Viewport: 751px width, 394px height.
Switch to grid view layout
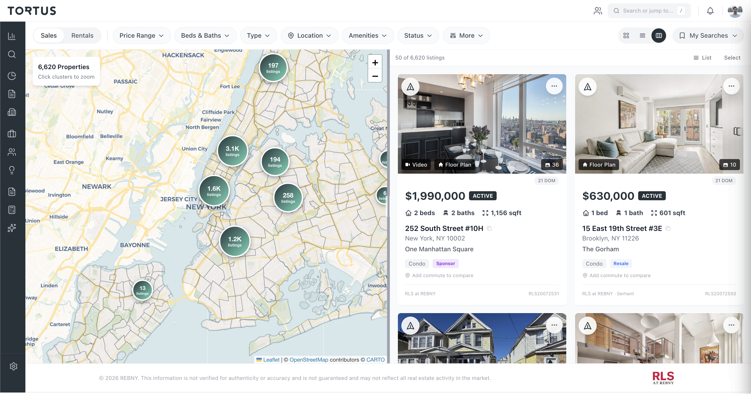pyautogui.click(x=626, y=35)
